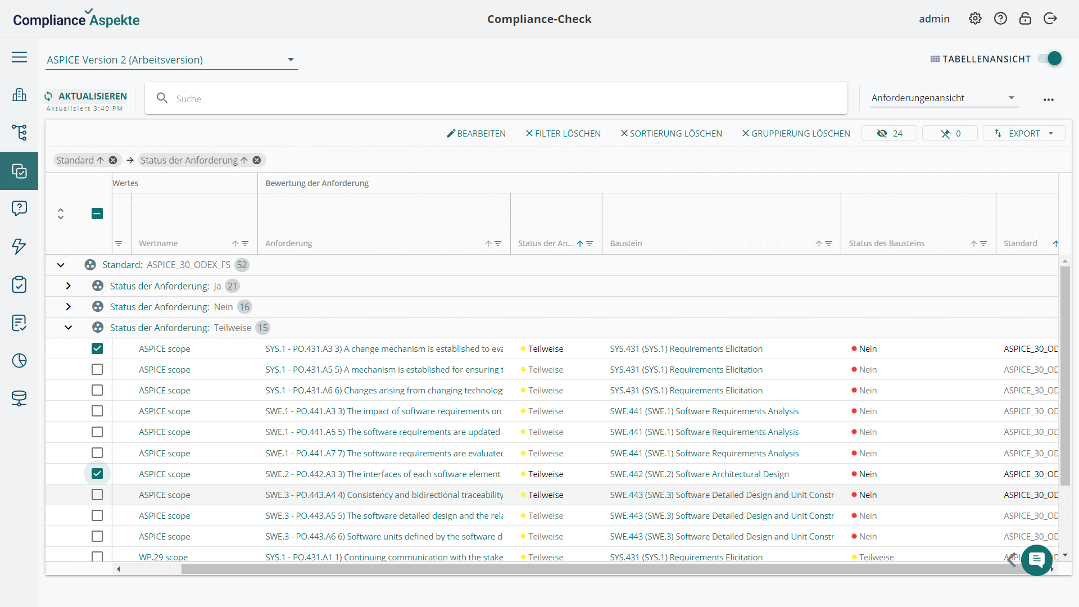
Task: Open the lightning bolt sidebar icon
Action: [19, 246]
